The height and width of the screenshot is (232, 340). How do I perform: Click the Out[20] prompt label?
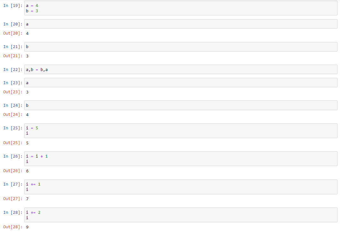(13, 33)
